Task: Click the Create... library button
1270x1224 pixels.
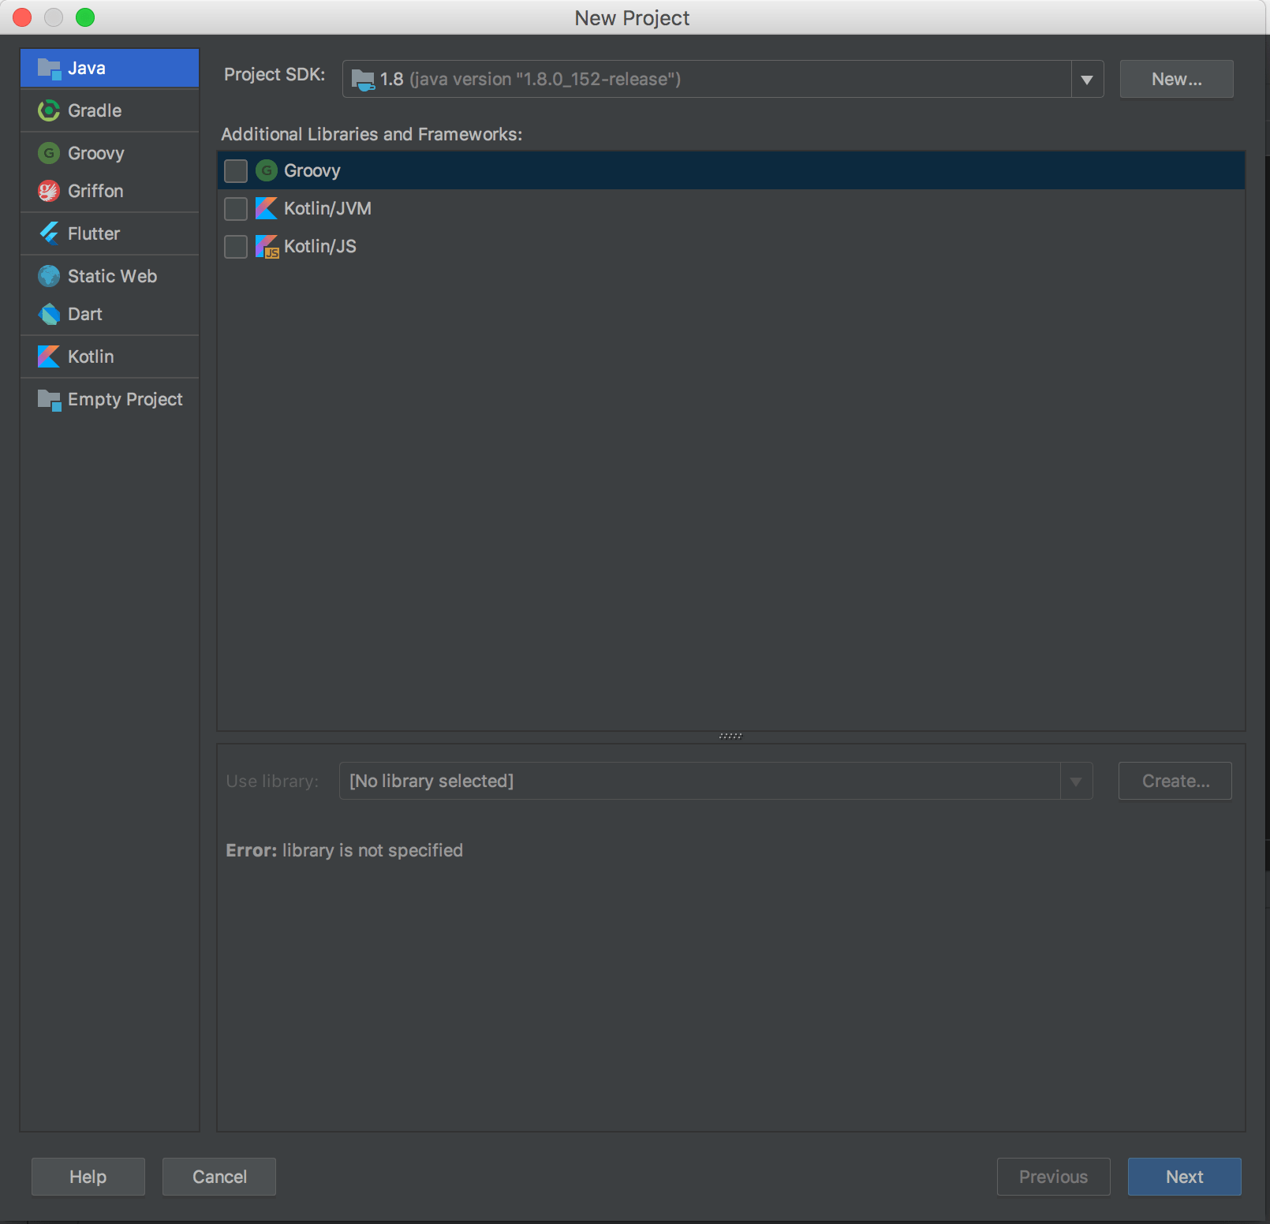Action: tap(1175, 781)
